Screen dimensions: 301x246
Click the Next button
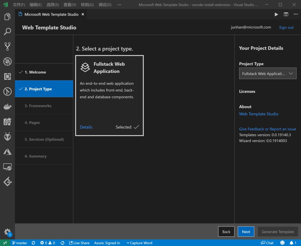[246, 232]
